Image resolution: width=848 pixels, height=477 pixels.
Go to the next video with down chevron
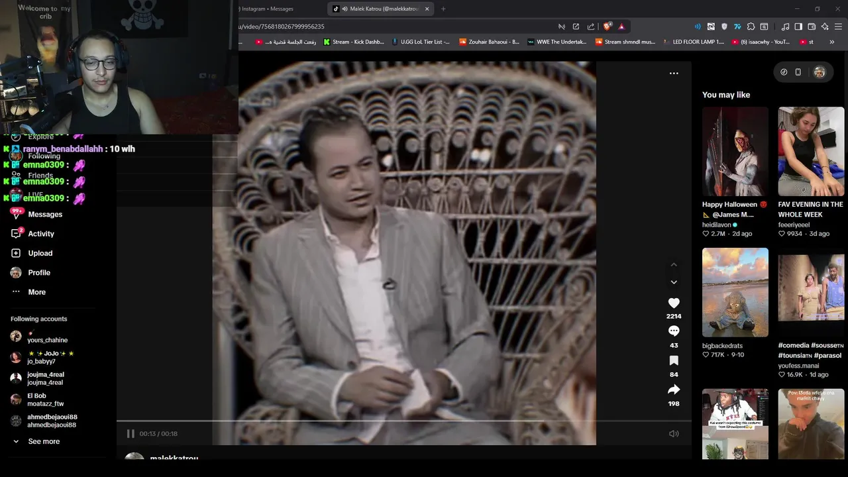674,282
